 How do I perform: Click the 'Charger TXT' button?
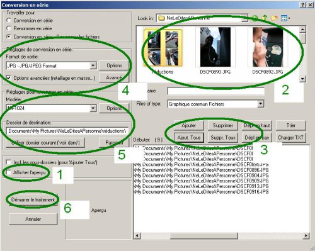pyautogui.click(x=291, y=138)
